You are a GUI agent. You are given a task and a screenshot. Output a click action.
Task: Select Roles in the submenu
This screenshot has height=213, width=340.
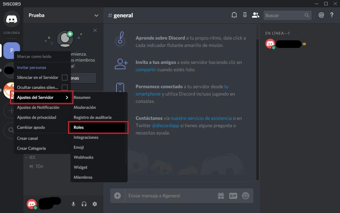point(98,127)
